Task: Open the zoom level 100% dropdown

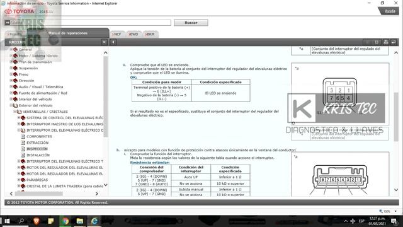Action: [395, 211]
